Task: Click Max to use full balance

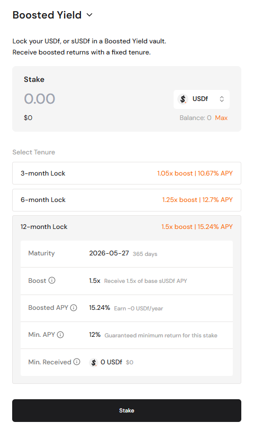Action: click(221, 117)
